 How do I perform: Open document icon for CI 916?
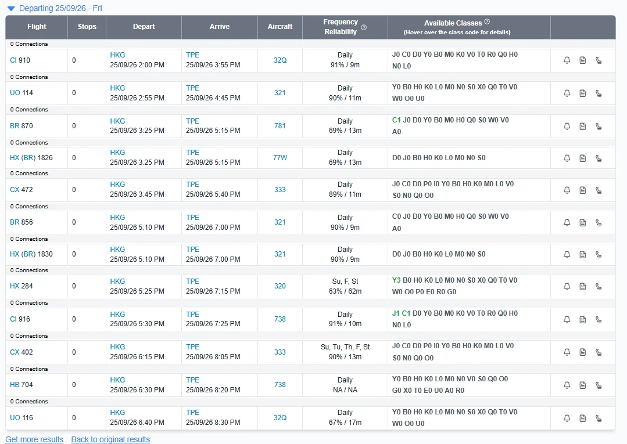(x=583, y=319)
